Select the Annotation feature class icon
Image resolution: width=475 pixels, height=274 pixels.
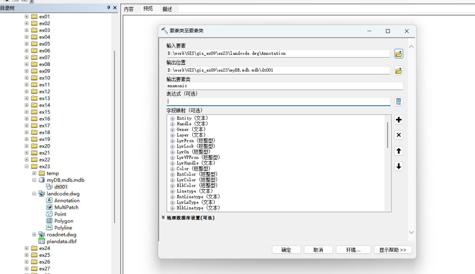[x=49, y=200]
